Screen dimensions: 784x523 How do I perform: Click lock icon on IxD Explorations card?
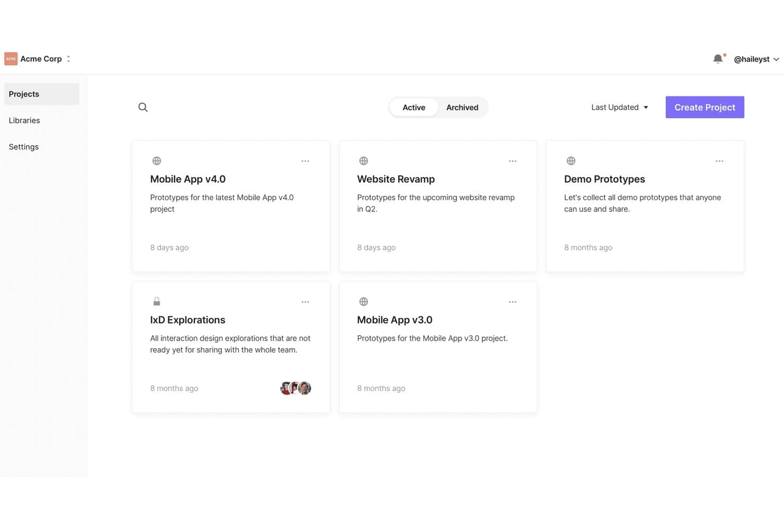[x=157, y=302]
